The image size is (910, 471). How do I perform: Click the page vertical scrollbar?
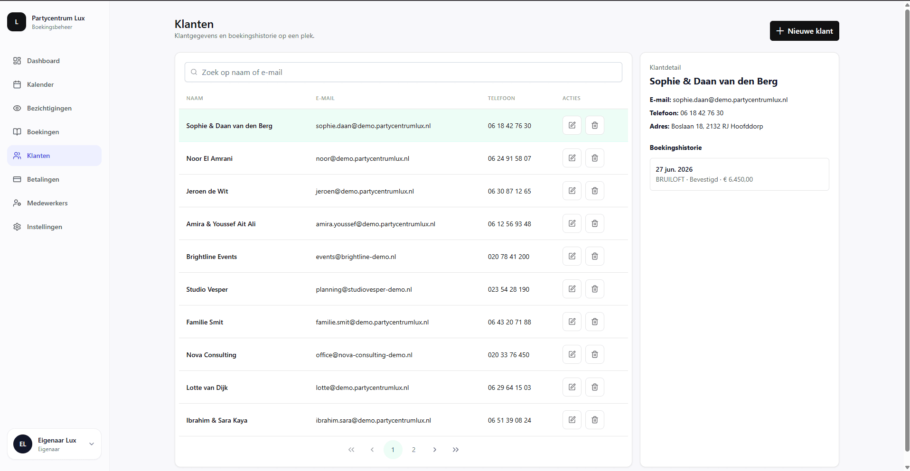click(907, 230)
